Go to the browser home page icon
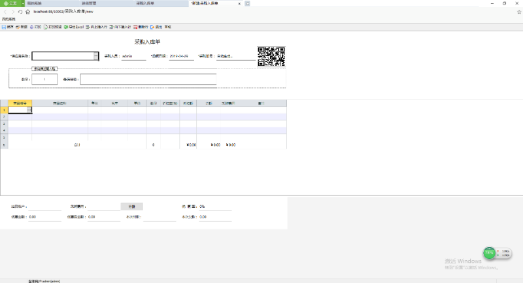The width and height of the screenshot is (523, 283). pos(27,12)
